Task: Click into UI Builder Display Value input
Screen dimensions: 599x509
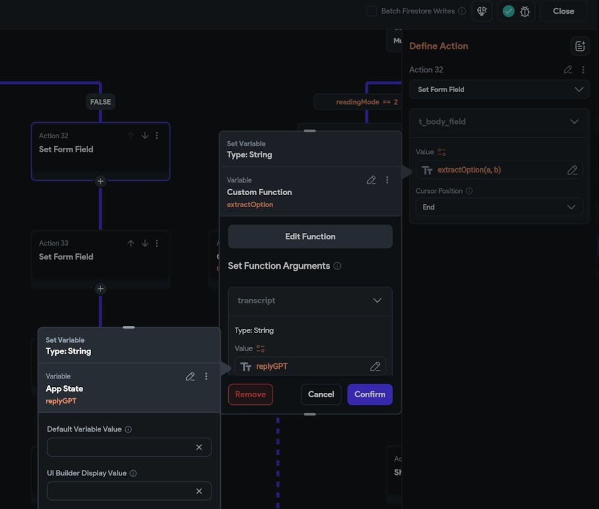Action: pos(129,491)
